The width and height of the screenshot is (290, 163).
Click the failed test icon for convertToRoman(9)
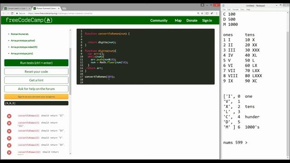9,145
